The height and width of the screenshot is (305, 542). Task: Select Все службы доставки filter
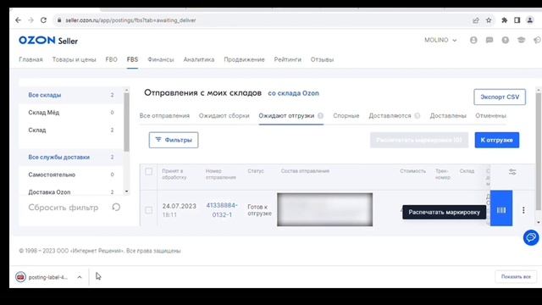click(x=71, y=157)
